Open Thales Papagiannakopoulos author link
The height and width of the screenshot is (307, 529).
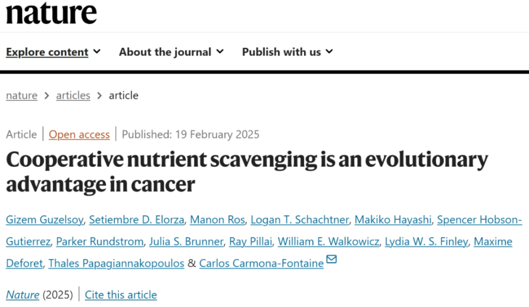[116, 264]
